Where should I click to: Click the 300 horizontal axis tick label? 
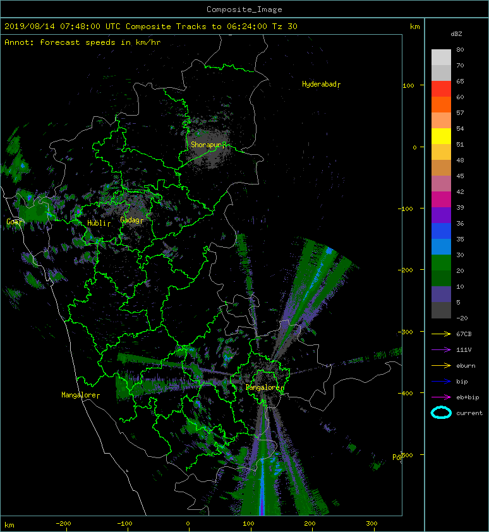point(371,524)
